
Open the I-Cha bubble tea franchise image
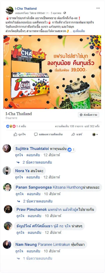pos(52,72)
